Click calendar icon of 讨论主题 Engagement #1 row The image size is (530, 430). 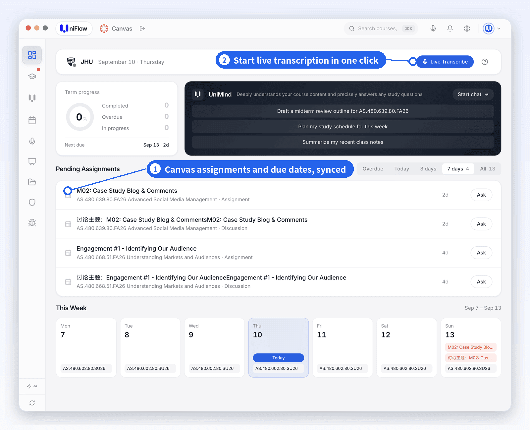point(68,282)
